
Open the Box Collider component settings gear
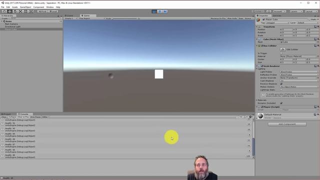coord(318,45)
